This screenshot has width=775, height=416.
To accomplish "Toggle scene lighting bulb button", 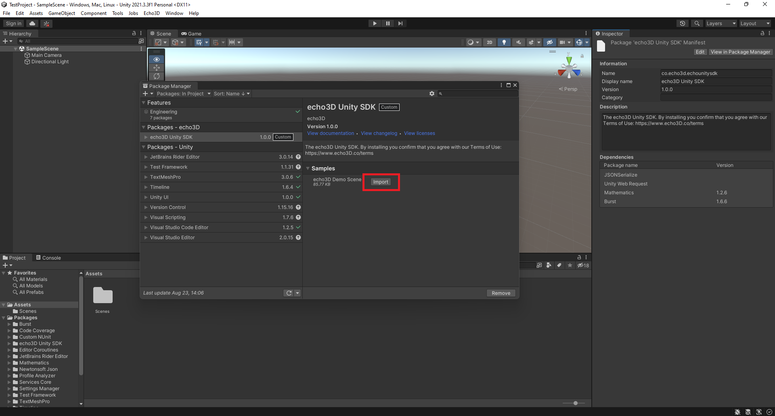I will click(x=504, y=42).
